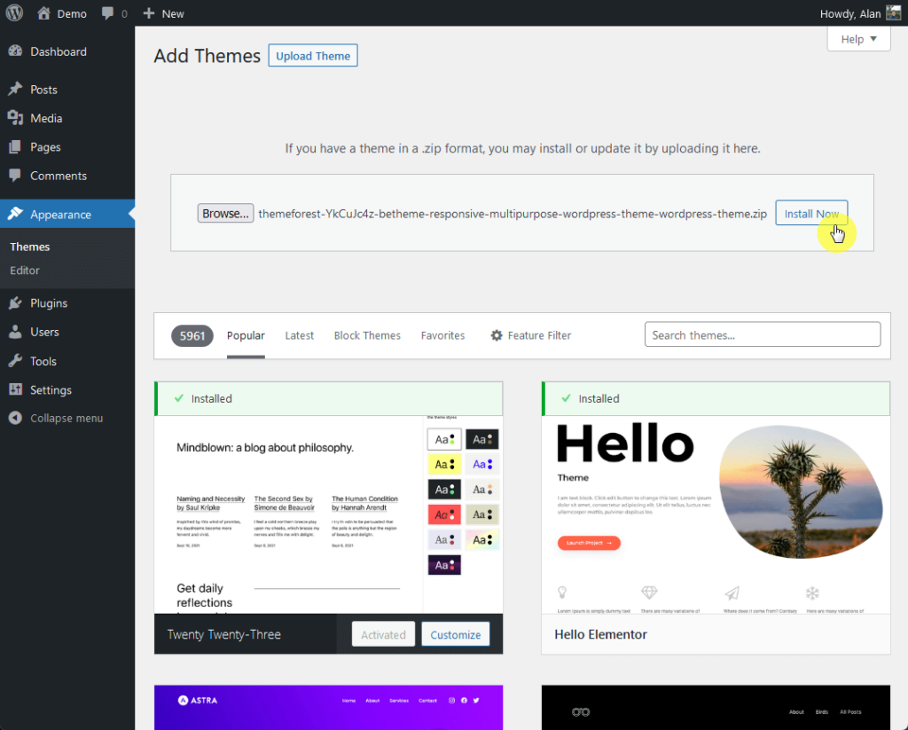Click the Users person icon

pyautogui.click(x=16, y=332)
